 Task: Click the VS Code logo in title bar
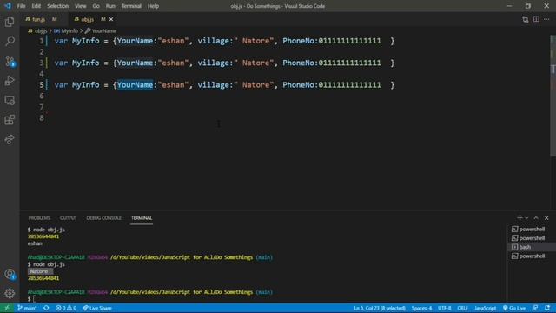(x=8, y=6)
